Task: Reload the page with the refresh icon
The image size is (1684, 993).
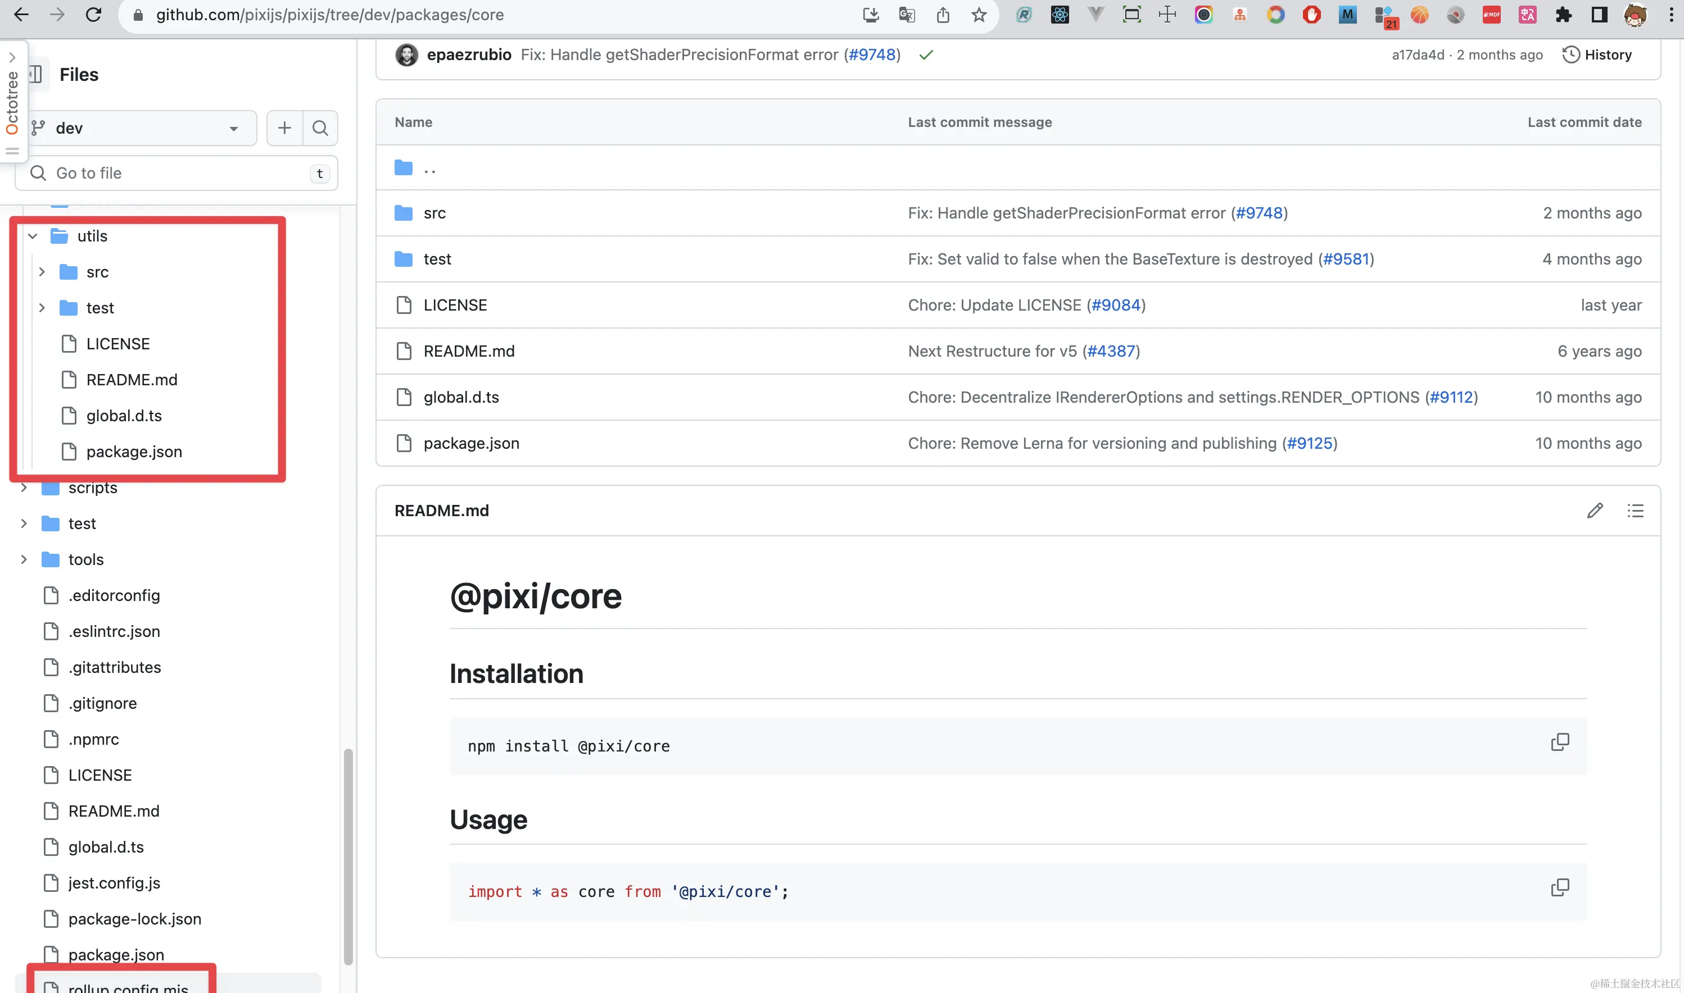Action: [x=93, y=15]
